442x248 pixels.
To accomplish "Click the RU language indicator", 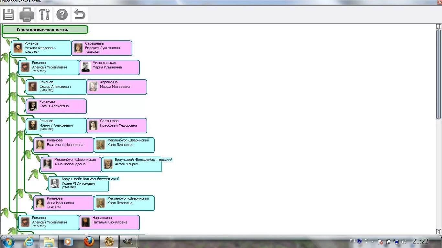I will (352, 241).
